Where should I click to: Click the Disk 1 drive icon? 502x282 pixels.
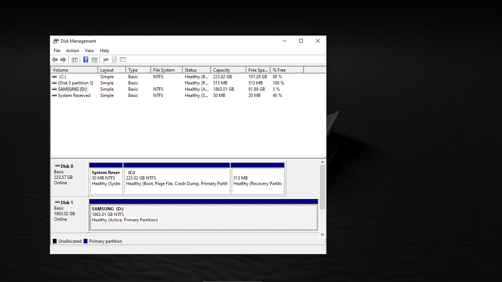coord(57,202)
